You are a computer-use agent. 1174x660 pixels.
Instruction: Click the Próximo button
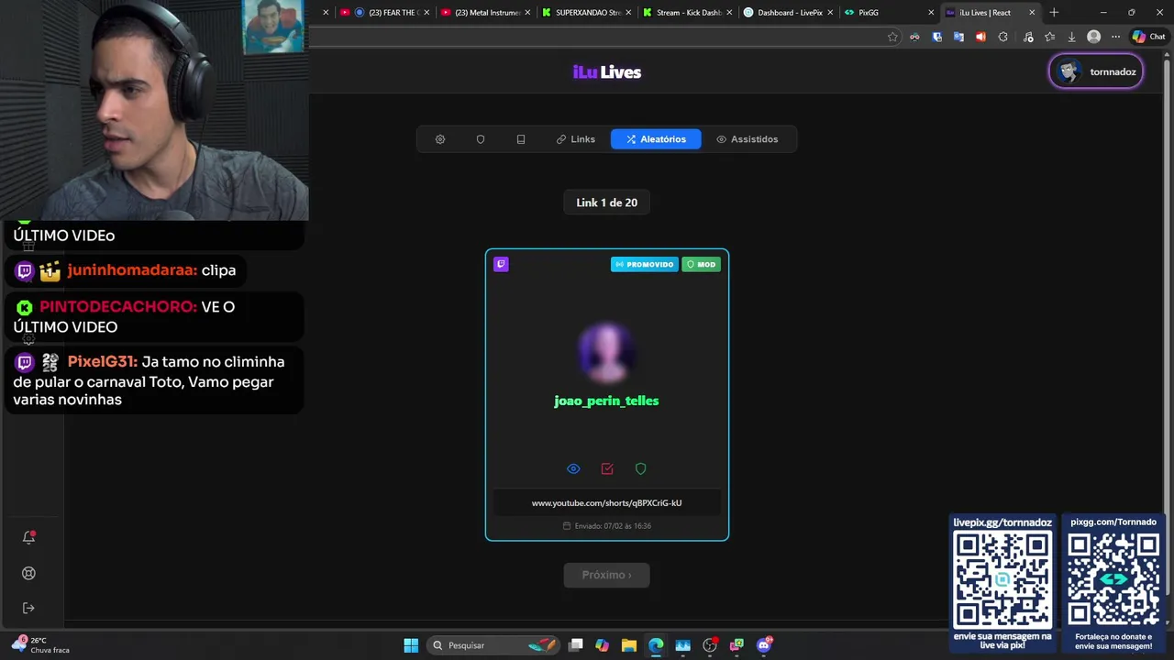(606, 575)
